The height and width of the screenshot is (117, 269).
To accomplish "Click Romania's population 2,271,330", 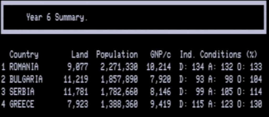I will tap(119, 67).
